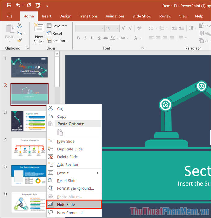Toggle Text Shadow formatting
Viewport: 211px width, 218px height.
(x=99, y=38)
